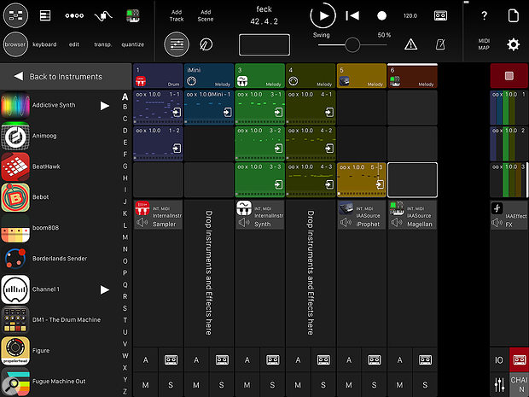The width and height of the screenshot is (529, 397).
Task: Open the Magellan instrument module
Action: 412,214
